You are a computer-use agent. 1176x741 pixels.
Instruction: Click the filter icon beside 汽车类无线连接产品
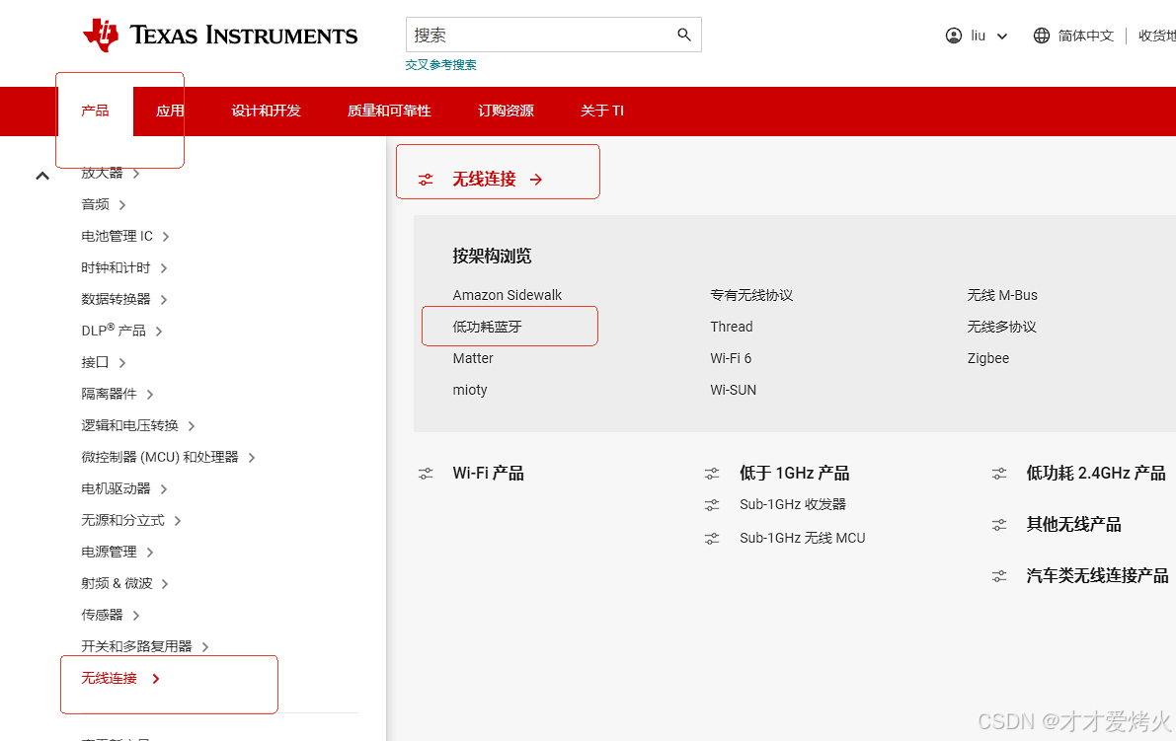999,576
